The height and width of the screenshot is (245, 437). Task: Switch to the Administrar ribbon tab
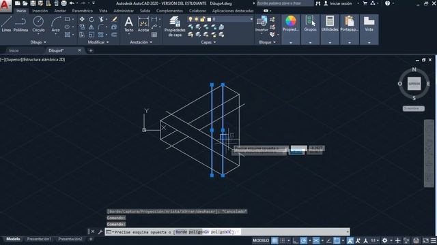124,11
